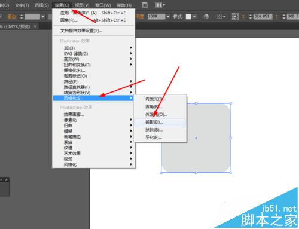The image size is (299, 229).
Task: Launch Bridge from the menu bar icon
Action: (x=145, y=5)
